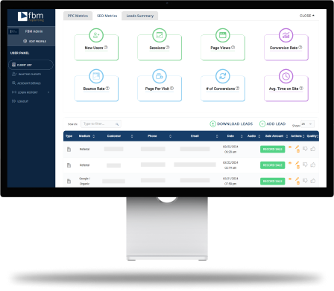
Task: Open the Conversion Rate chart icon
Action: (286, 35)
